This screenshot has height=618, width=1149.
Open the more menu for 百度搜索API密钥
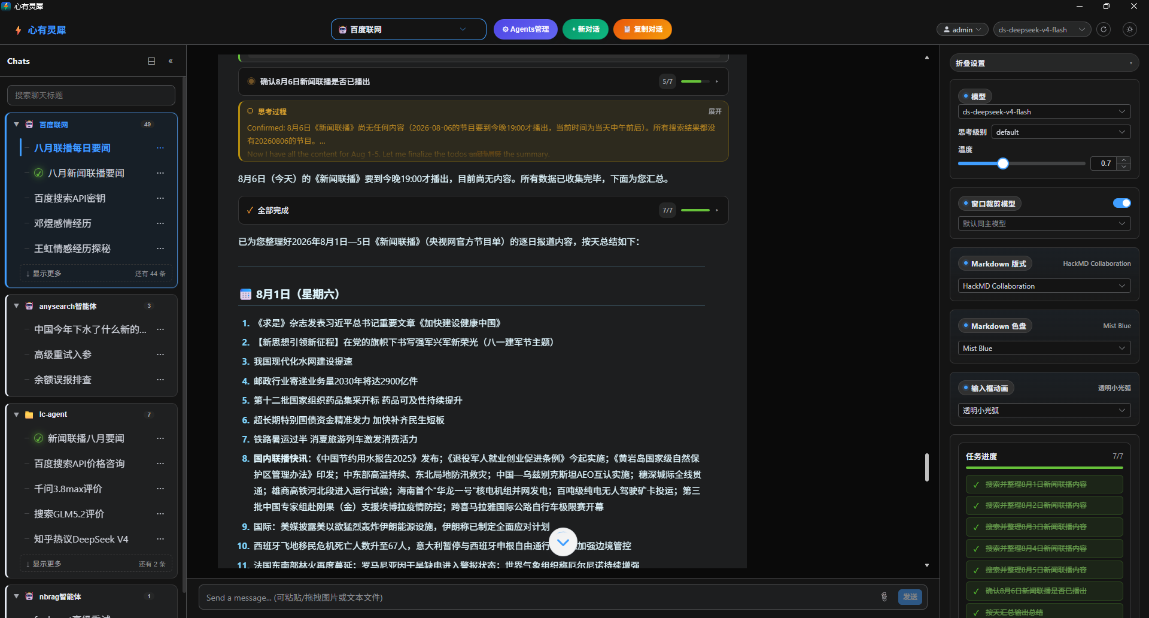coord(160,198)
